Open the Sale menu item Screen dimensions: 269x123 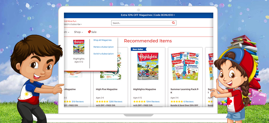tap(92, 32)
